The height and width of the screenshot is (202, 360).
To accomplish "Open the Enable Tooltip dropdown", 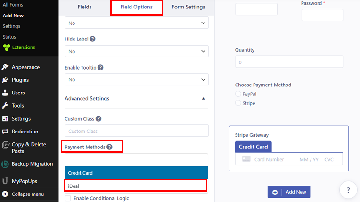I will [137, 80].
